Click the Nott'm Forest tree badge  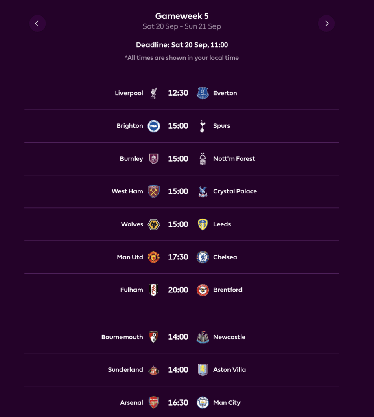point(202,158)
